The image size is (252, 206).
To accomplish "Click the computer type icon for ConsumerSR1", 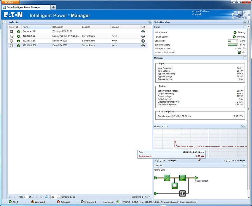I will [12, 31].
